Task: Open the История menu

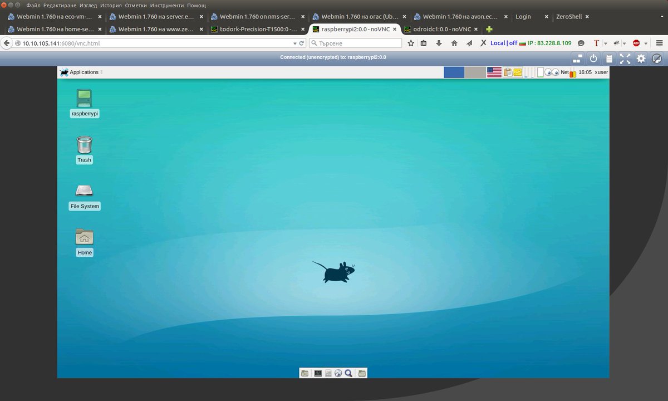Action: (x=111, y=5)
